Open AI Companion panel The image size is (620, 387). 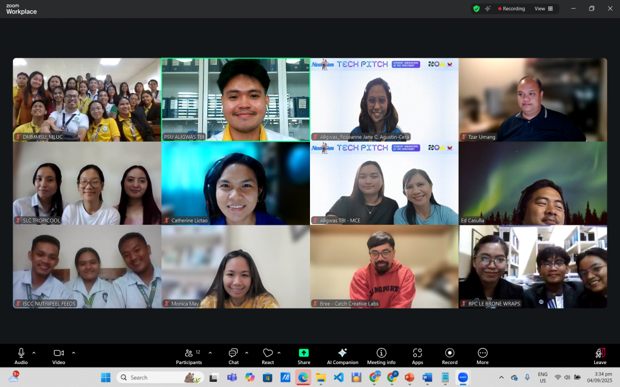click(x=342, y=355)
